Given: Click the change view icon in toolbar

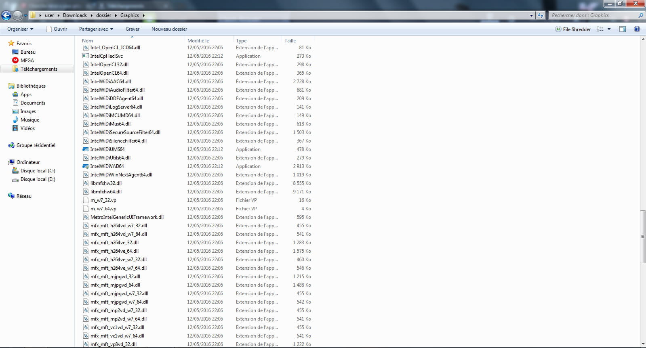Looking at the screenshot, I should (x=600, y=29).
